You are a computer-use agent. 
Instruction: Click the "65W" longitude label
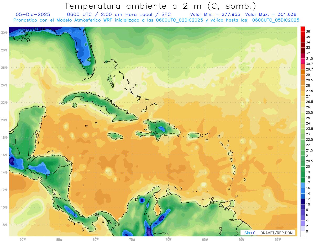(x=205, y=240)
